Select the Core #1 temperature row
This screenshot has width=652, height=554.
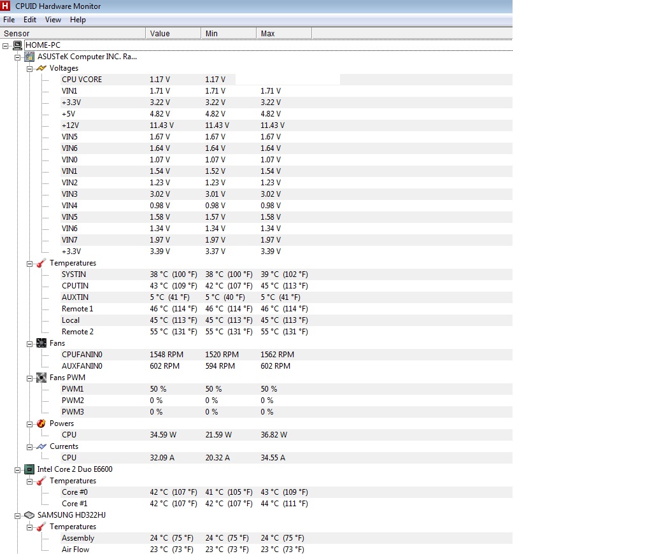(286, 504)
